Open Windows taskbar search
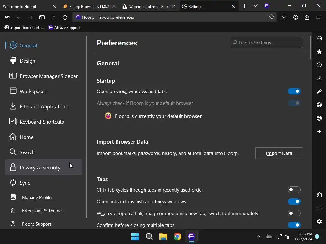Image resolution: width=326 pixels, height=244 pixels. coord(149,236)
